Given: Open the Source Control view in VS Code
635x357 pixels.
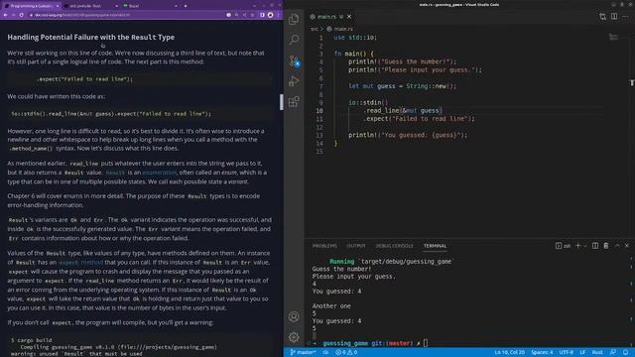Looking at the screenshot, I should pyautogui.click(x=294, y=60).
